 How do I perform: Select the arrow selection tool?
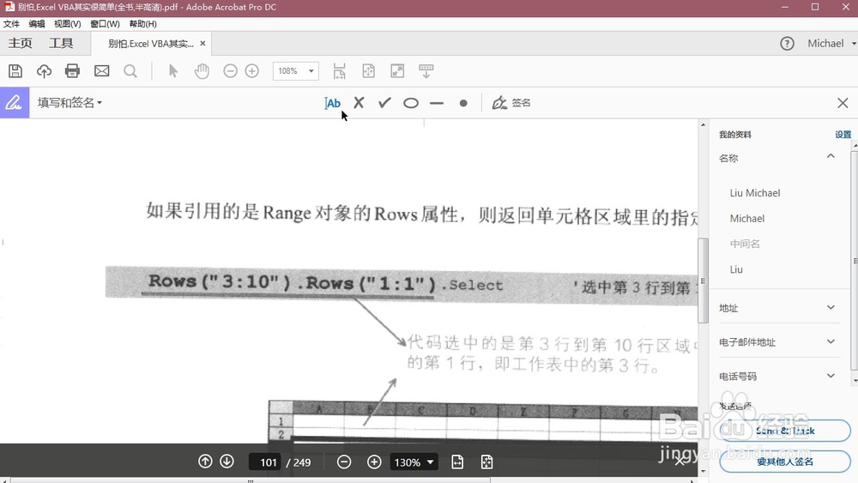click(173, 71)
